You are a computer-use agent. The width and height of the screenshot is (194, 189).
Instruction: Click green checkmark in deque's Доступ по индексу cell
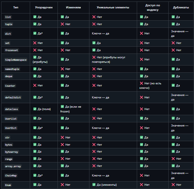click(142, 76)
